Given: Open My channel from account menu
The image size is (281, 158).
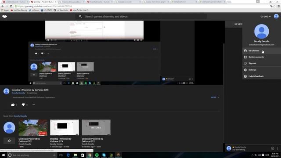Looking at the screenshot, I should (x=262, y=51).
